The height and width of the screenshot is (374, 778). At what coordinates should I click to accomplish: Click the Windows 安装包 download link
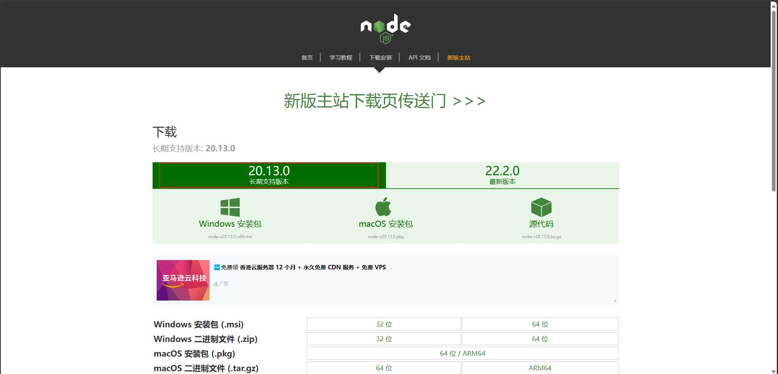click(x=230, y=224)
